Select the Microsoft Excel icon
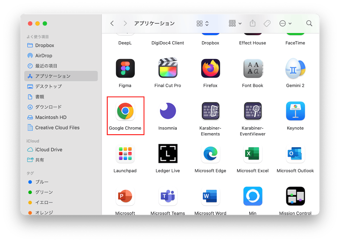 (x=253, y=153)
